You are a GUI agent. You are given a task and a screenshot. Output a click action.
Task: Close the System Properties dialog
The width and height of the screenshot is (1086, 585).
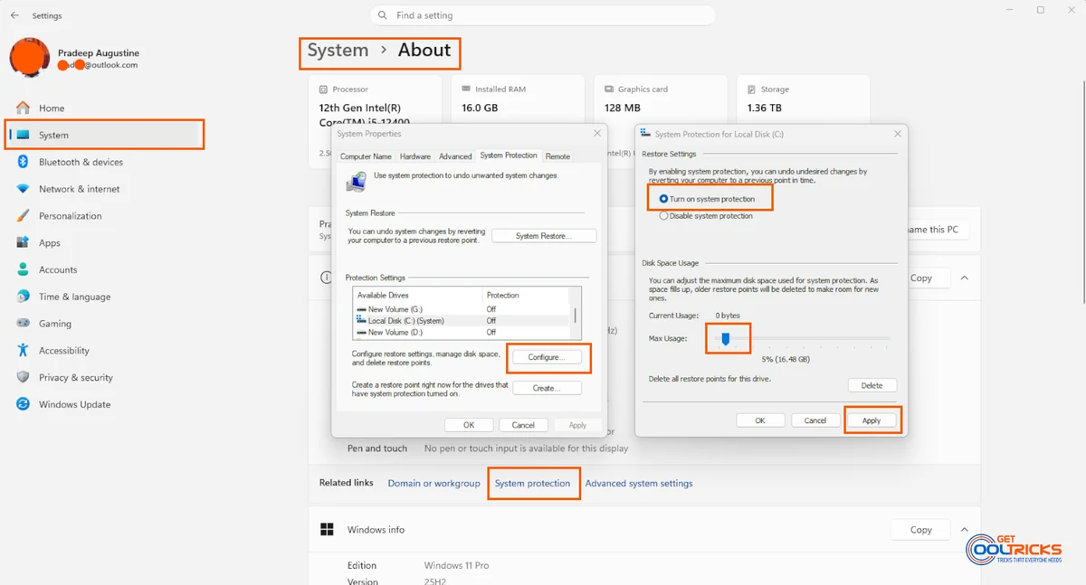point(596,134)
